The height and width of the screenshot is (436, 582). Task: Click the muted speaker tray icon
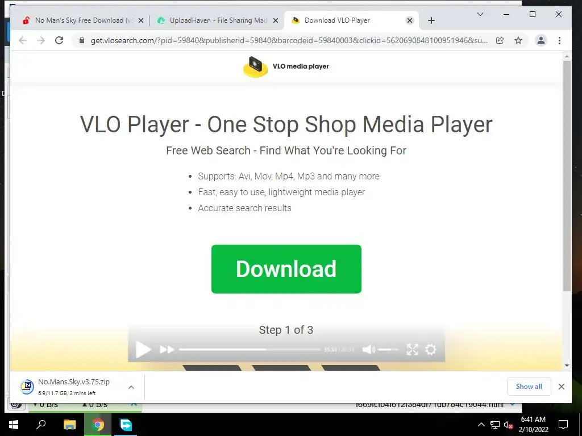coord(508,425)
